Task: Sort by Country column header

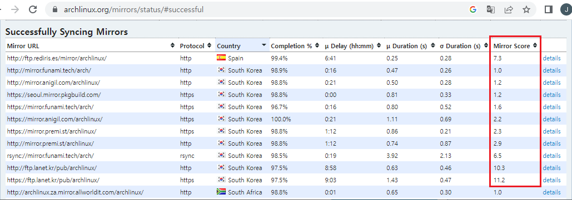Action: 242,46
